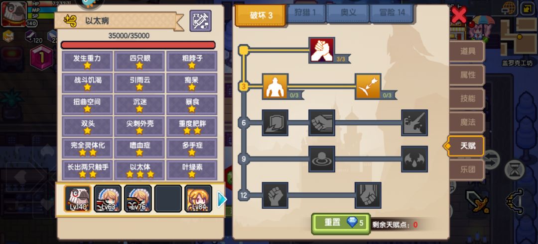Select the 以太体 three-star trait
Screen dimensions: 538x244
(x=139, y=170)
